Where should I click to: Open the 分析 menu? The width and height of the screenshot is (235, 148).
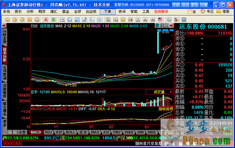pyautogui.click(x=30, y=12)
